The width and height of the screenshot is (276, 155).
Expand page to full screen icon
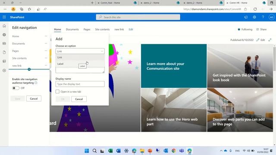pyautogui.click(x=270, y=40)
